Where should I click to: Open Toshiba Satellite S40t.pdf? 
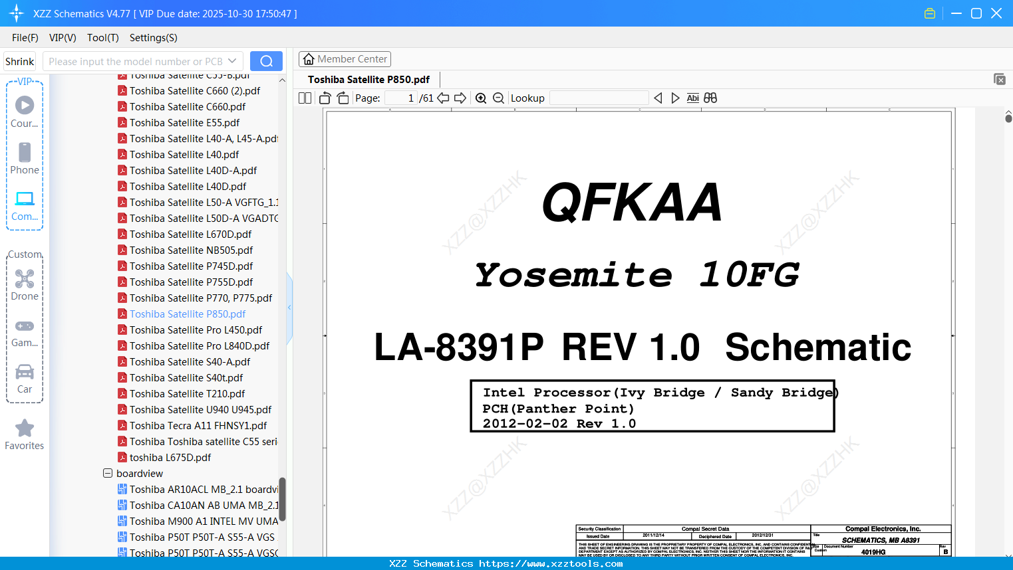(x=186, y=378)
